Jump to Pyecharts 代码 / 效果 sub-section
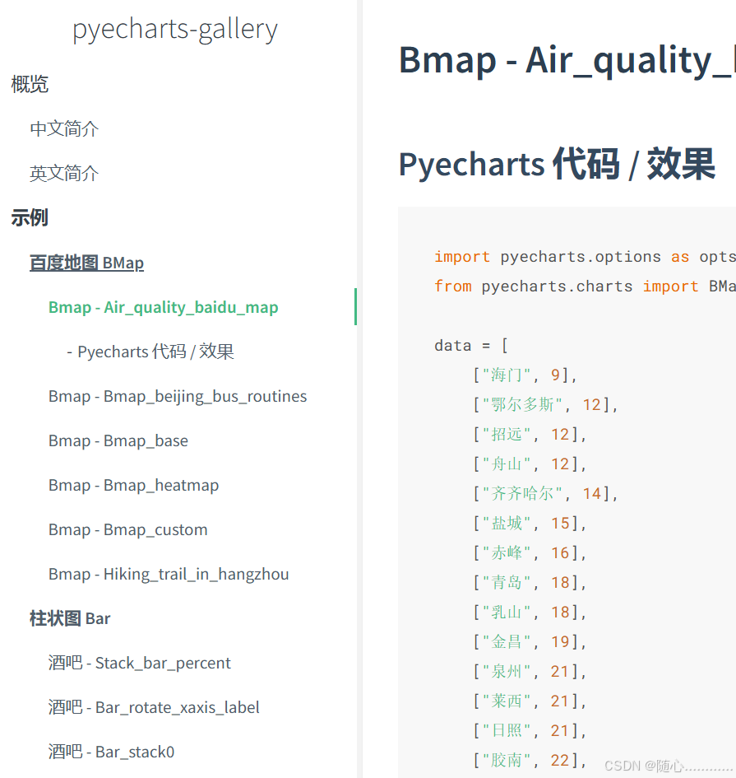 click(150, 352)
